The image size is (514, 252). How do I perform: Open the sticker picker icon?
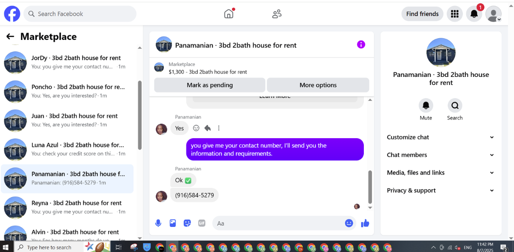(187, 223)
